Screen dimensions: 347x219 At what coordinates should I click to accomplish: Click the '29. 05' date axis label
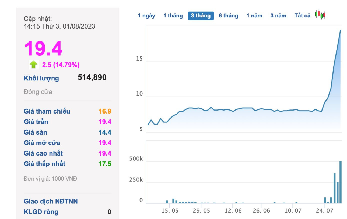coord(202,210)
